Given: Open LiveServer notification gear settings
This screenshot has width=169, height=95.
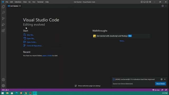Looking at the screenshot, I should pos(162,79).
